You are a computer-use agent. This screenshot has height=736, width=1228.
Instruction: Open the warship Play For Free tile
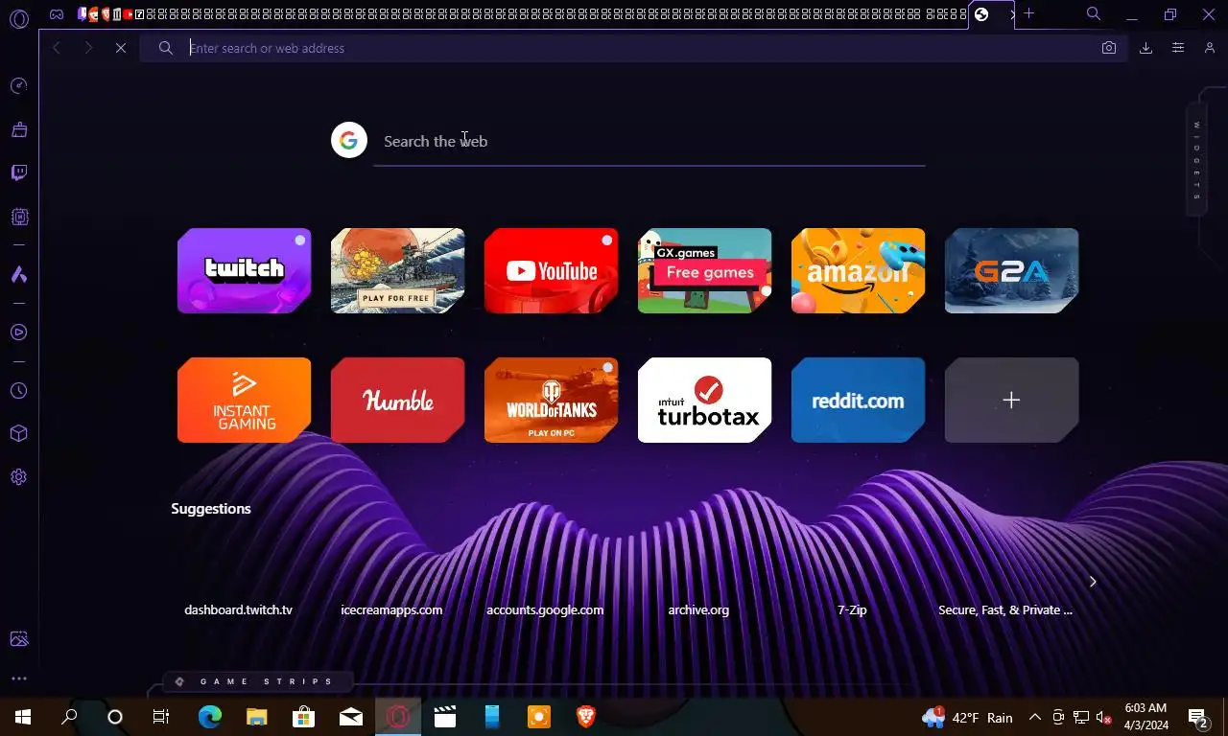[398, 270]
